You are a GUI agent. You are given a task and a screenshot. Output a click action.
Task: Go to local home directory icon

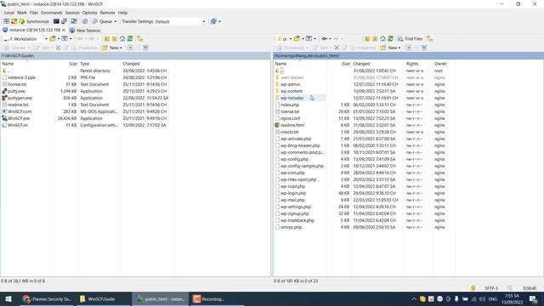pos(122,39)
